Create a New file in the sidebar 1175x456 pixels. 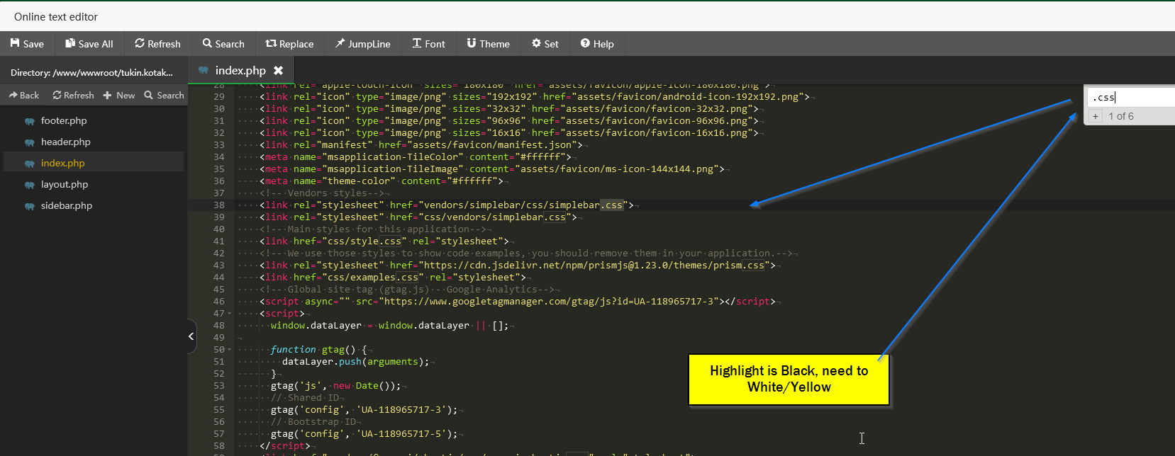(118, 95)
